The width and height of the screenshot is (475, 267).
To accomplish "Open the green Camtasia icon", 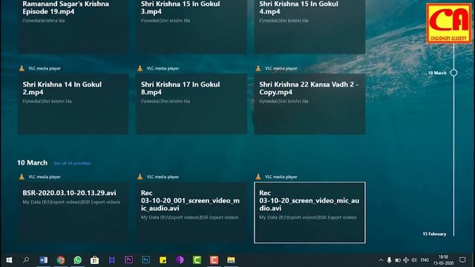I will tap(197, 260).
